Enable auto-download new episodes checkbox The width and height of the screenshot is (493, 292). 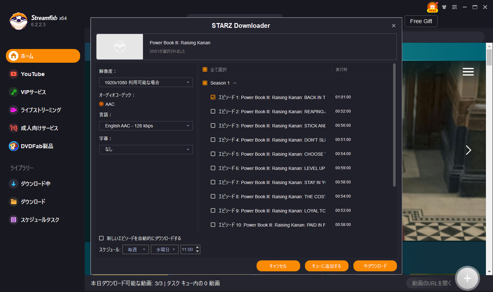coord(101,238)
